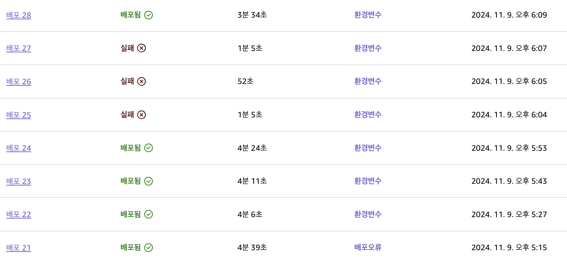Open the 배포 24 deployment link
567x260 pixels.
pos(19,148)
